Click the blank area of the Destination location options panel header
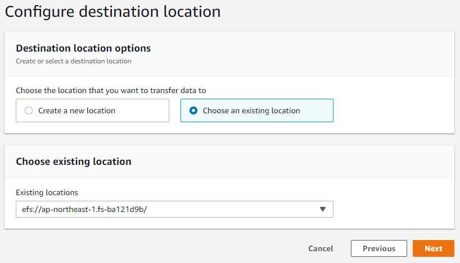Image resolution: width=460 pixels, height=263 pixels. coord(302,54)
